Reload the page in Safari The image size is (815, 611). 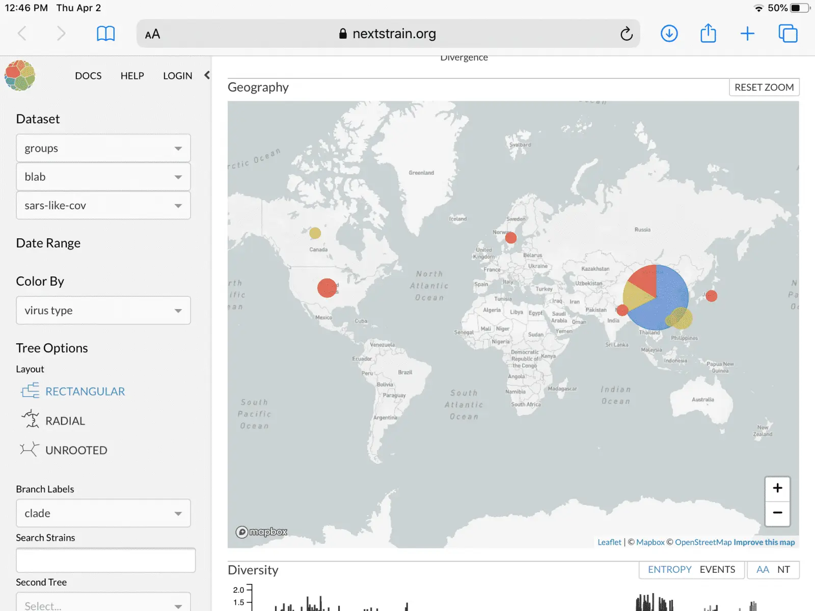click(626, 34)
